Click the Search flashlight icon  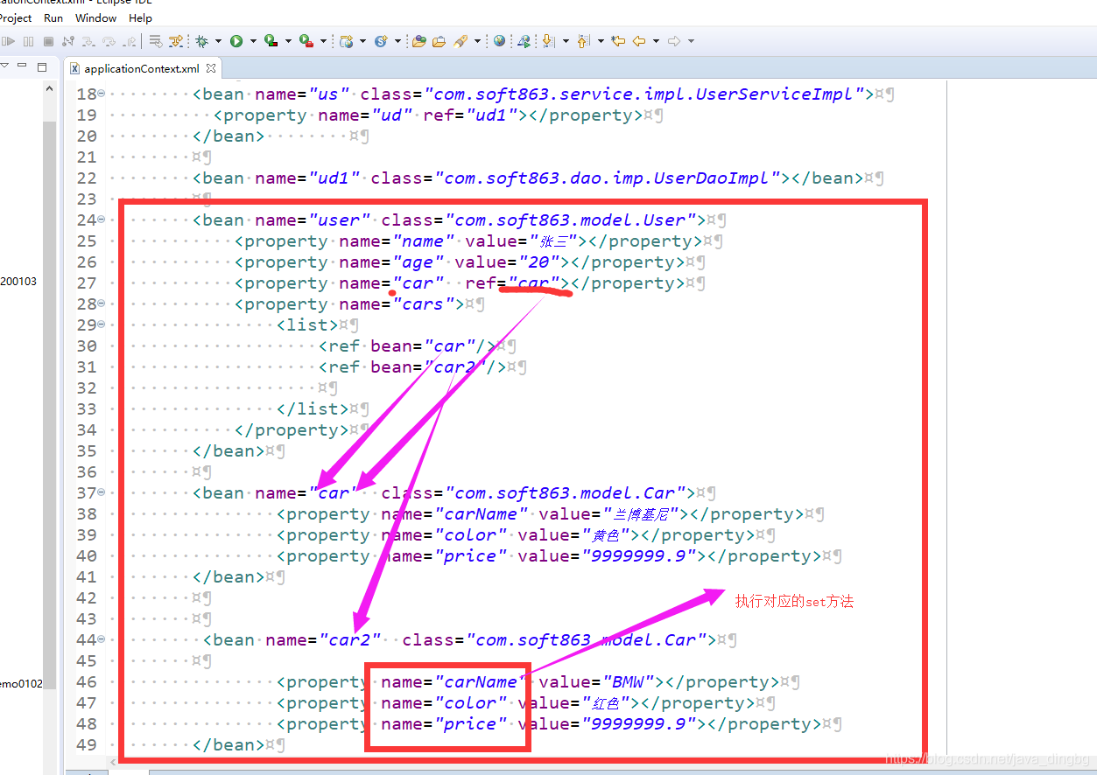coord(460,41)
